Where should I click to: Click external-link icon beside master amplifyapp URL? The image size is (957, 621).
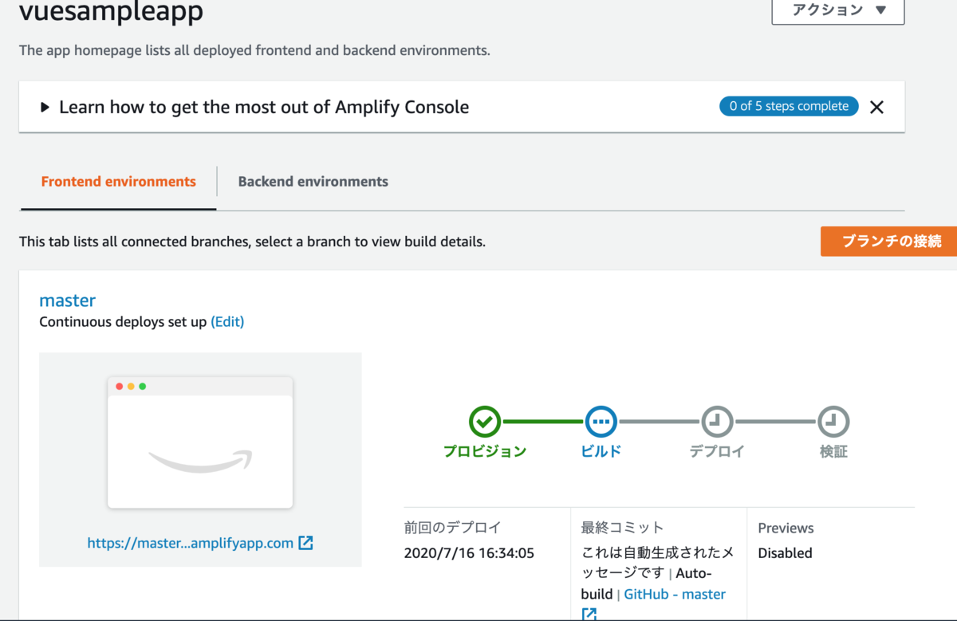305,543
